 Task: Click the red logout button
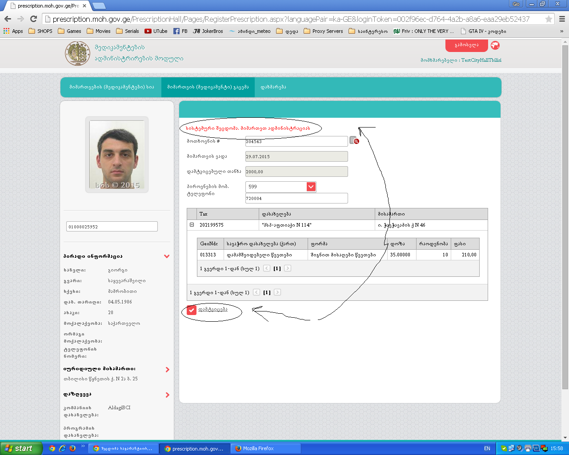coord(466,45)
